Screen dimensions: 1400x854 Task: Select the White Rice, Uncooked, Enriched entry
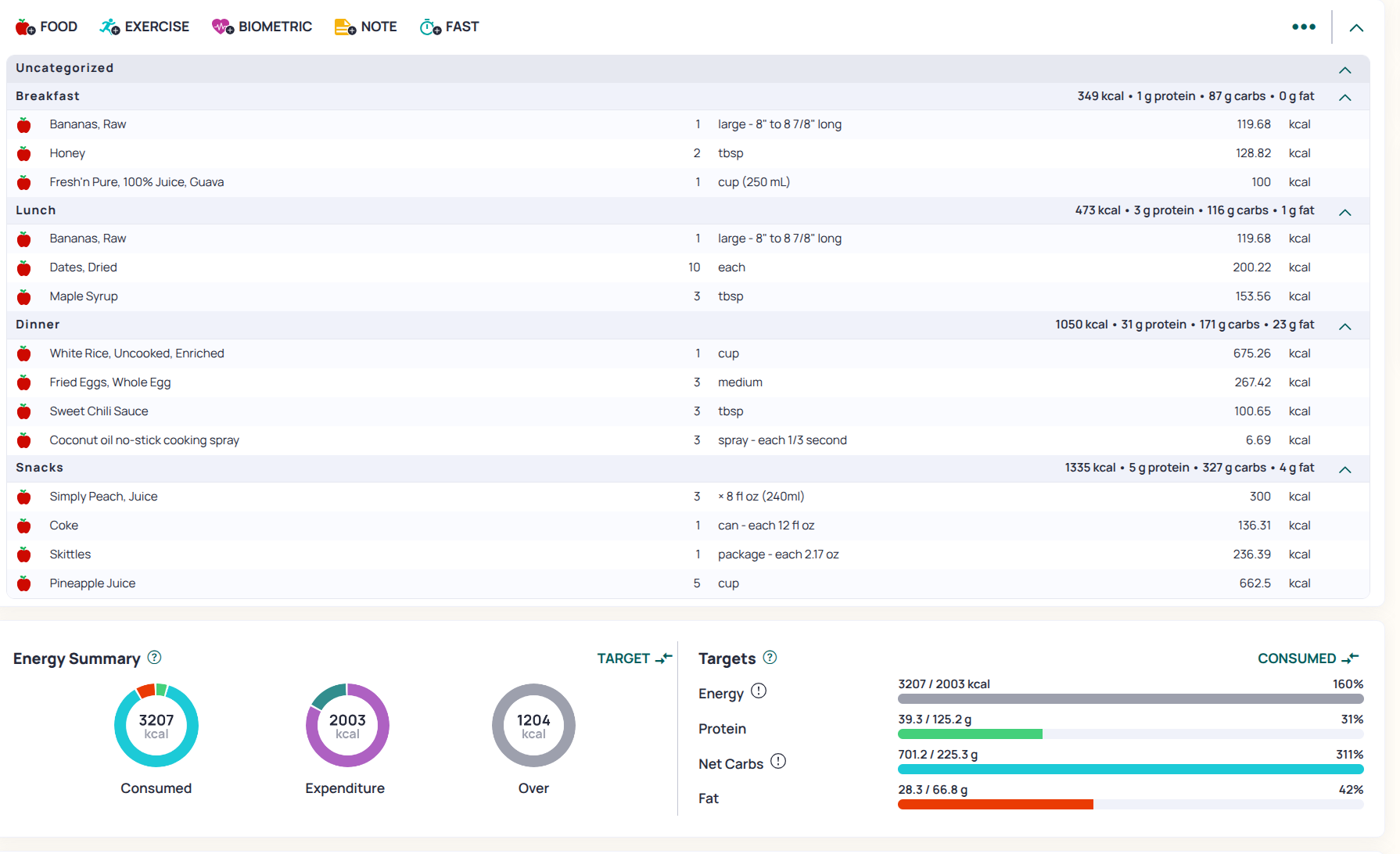click(137, 353)
